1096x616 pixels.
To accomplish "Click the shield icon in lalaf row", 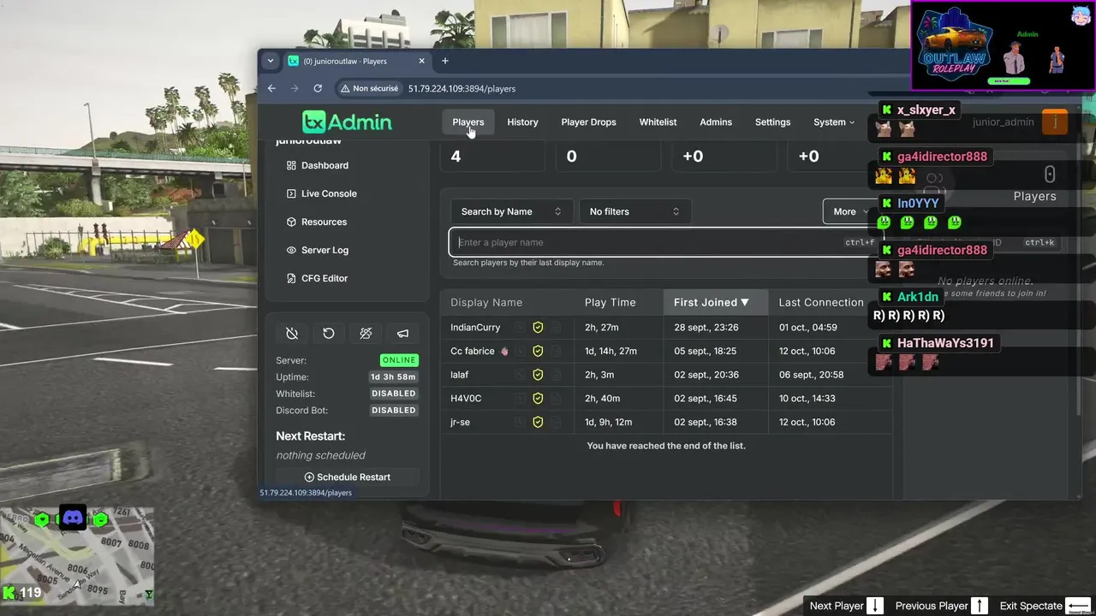I will point(538,375).
